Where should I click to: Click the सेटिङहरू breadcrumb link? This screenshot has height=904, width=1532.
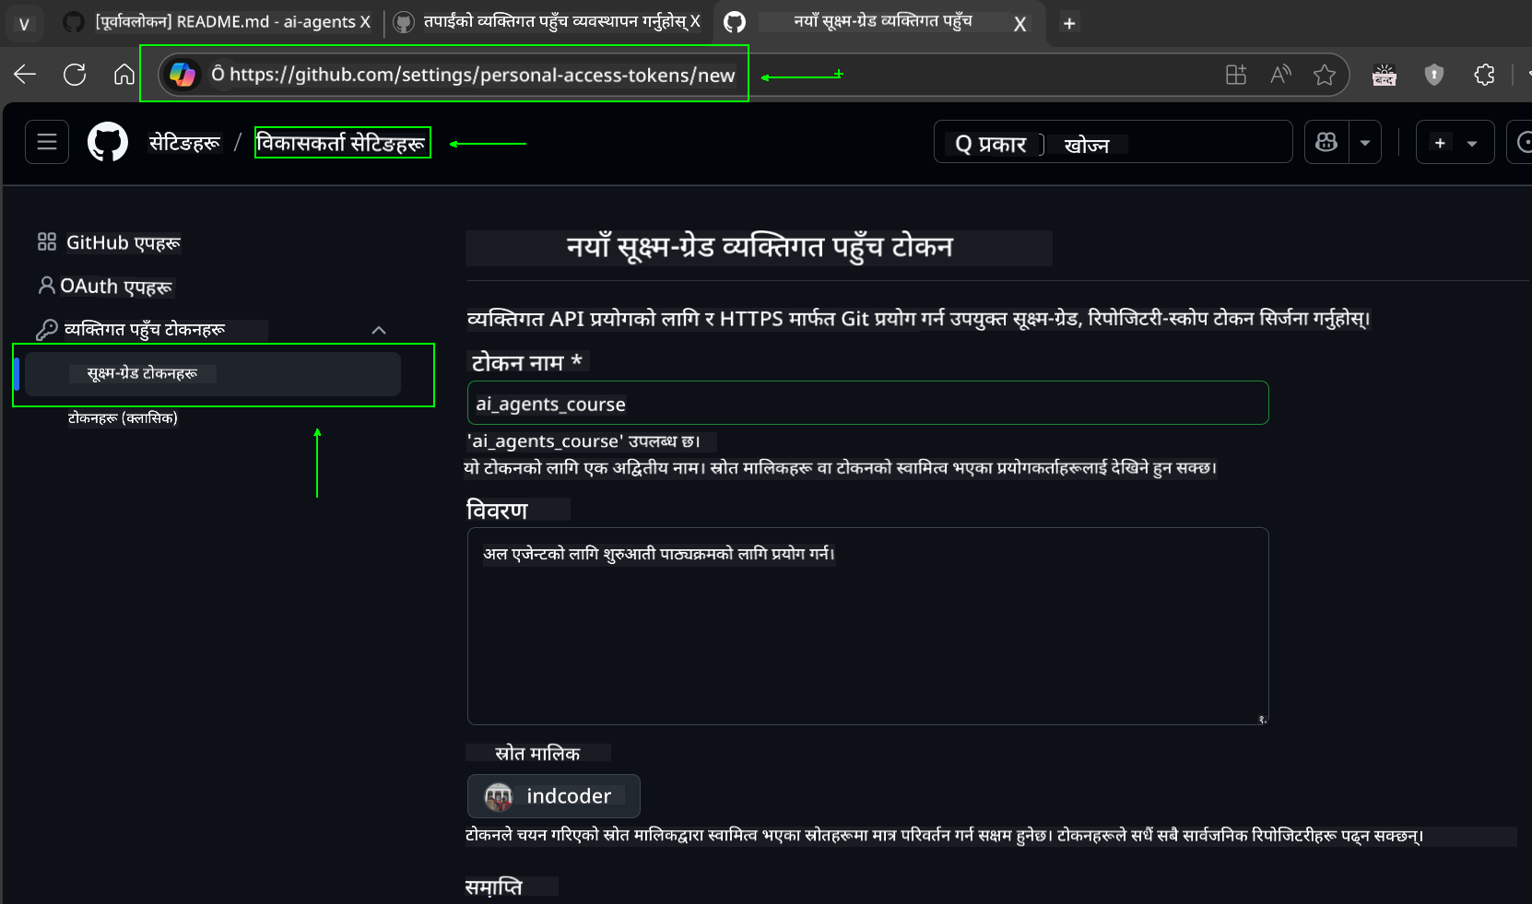click(x=185, y=143)
